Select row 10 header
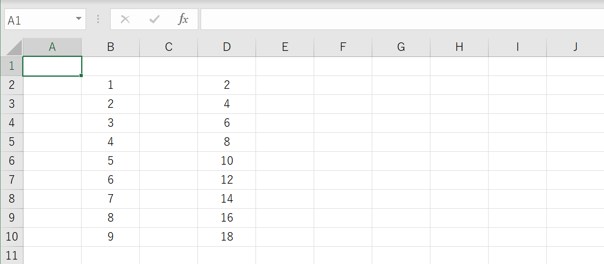 click(11, 237)
